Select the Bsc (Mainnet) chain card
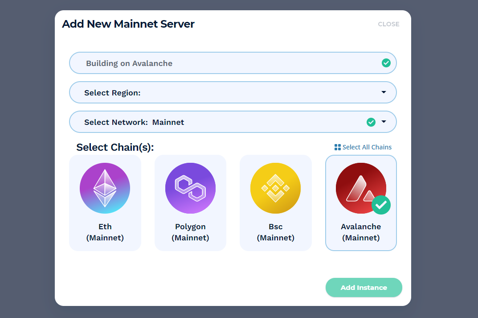The width and height of the screenshot is (478, 318). tap(276, 203)
